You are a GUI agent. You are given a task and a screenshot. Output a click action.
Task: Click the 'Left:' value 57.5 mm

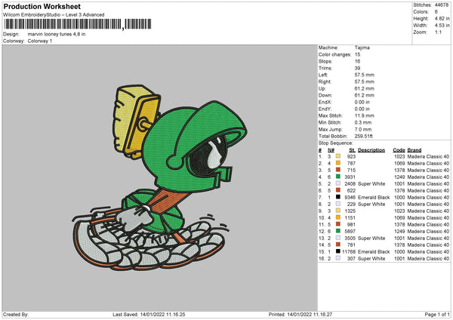[x=365, y=75]
